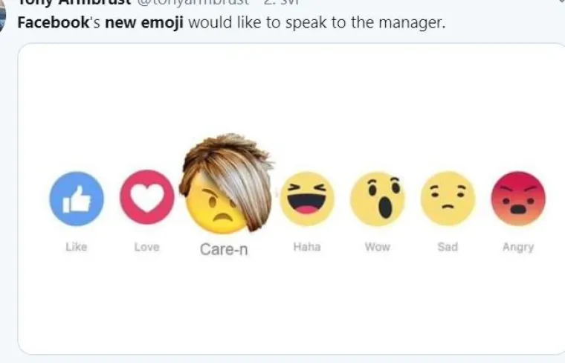This screenshot has height=363, width=565.
Task: Click the bold "new emoji" text
Action: point(144,22)
